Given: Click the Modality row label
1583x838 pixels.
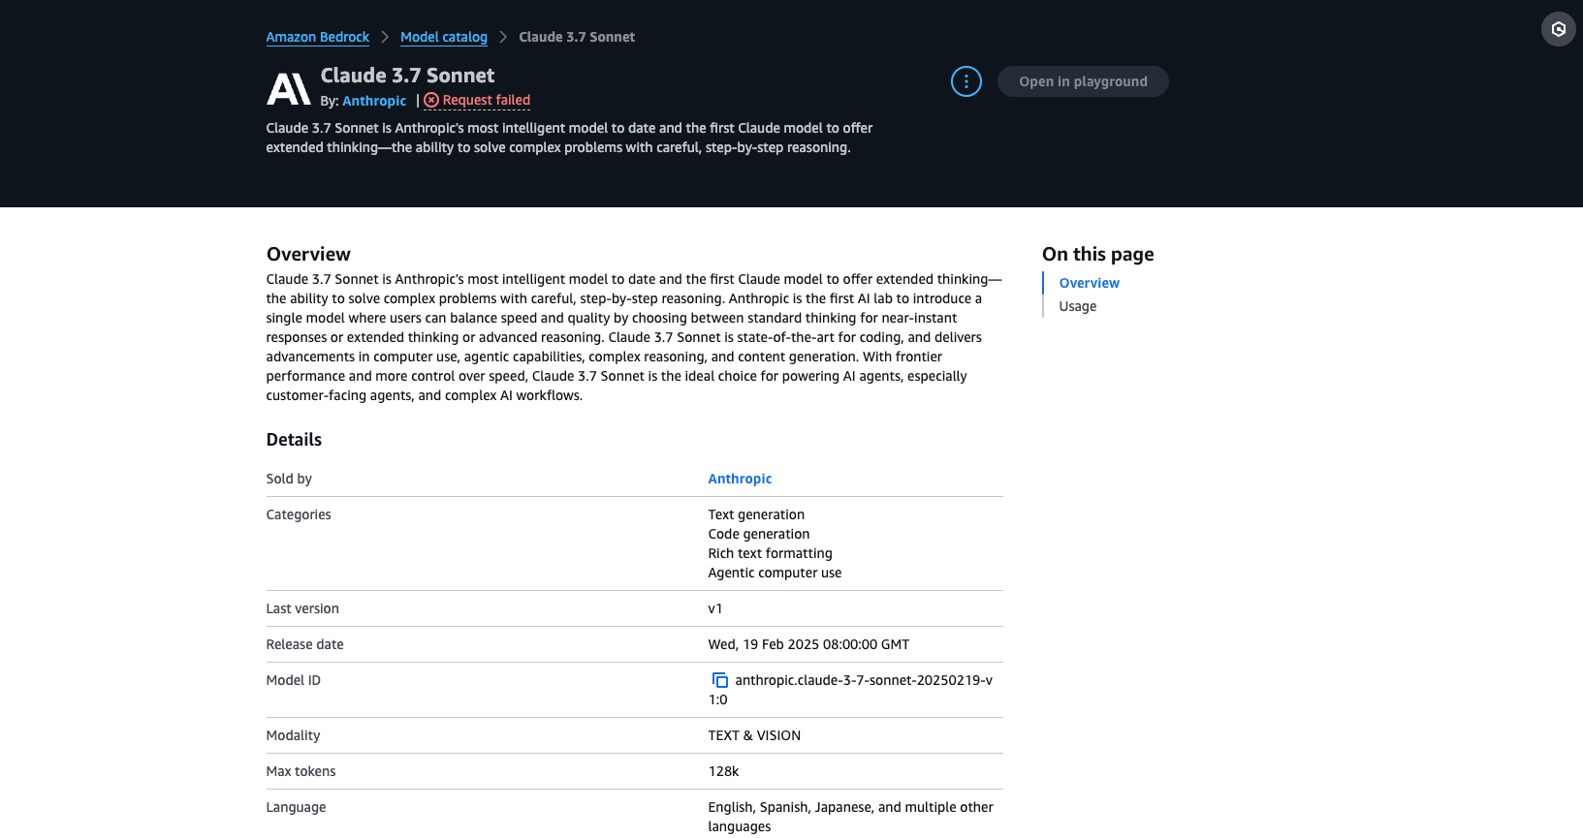Looking at the screenshot, I should point(293,735).
